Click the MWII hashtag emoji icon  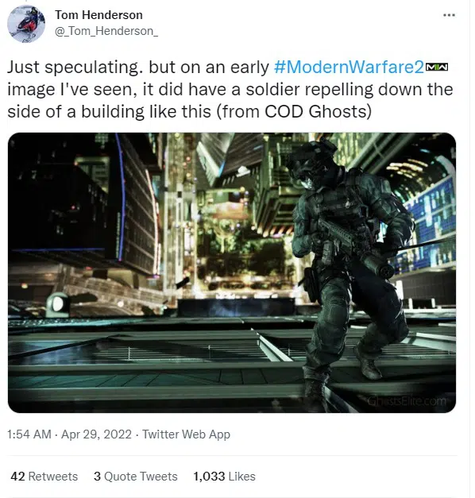coord(437,67)
